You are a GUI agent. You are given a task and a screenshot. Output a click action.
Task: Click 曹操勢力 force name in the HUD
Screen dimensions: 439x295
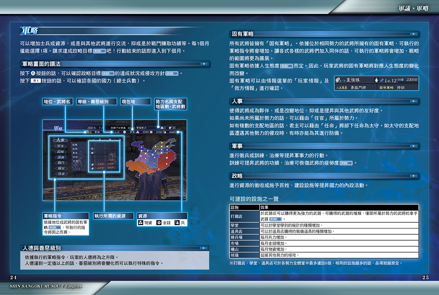(x=141, y=128)
